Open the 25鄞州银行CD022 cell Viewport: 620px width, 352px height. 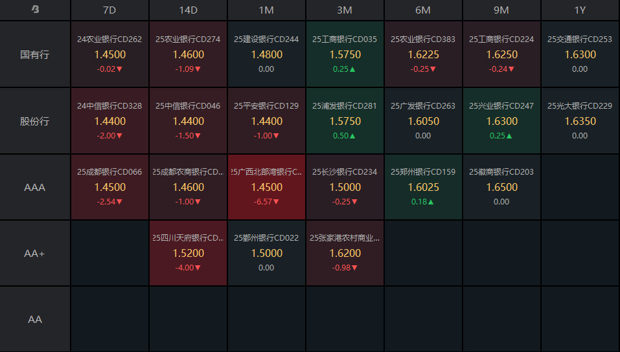266,253
